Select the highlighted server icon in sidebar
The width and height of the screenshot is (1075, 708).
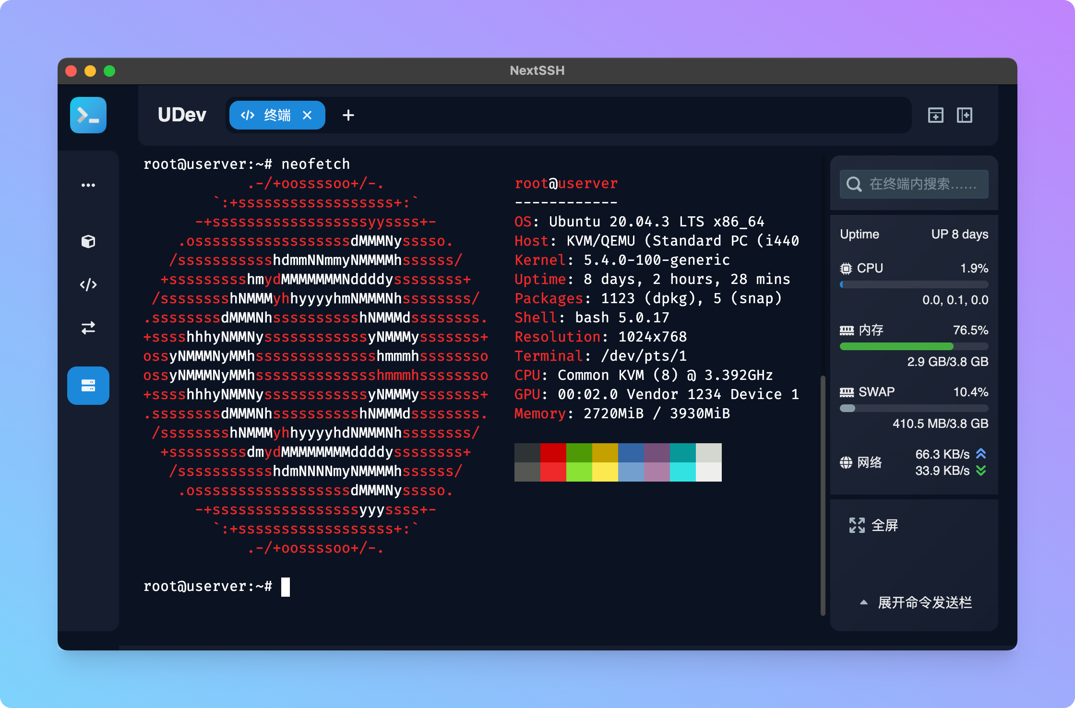[88, 386]
